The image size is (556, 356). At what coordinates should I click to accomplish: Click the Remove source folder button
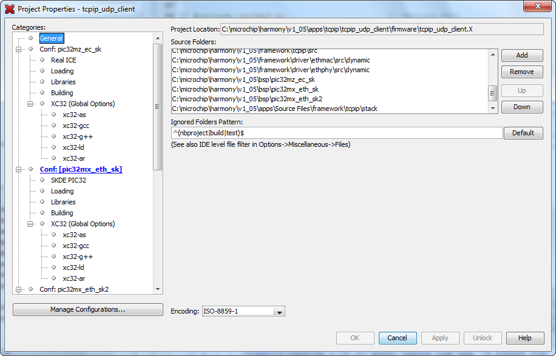(522, 72)
